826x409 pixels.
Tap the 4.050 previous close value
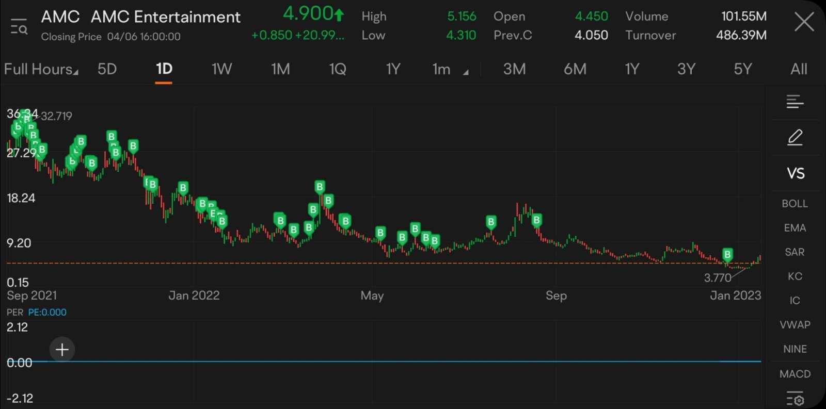pyautogui.click(x=592, y=35)
